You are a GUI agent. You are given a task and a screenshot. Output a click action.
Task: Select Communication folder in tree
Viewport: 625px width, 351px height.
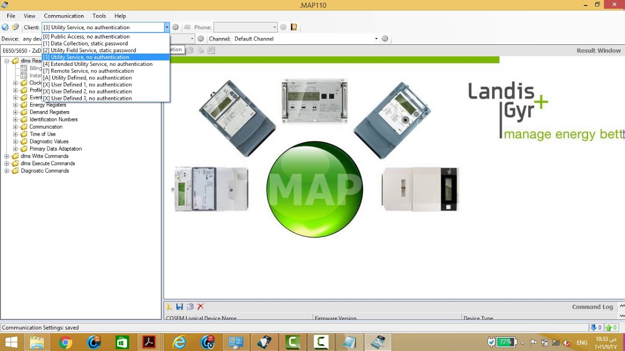pyautogui.click(x=46, y=127)
